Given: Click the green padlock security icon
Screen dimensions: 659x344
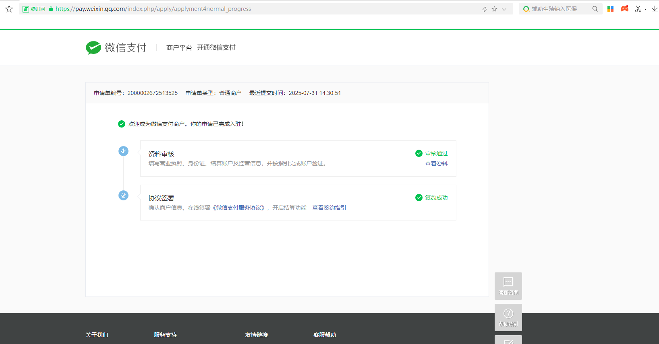Looking at the screenshot, I should [x=51, y=9].
